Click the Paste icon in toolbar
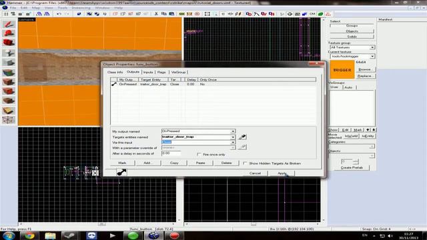This screenshot has width=427, height=240. pyautogui.click(x=171, y=14)
